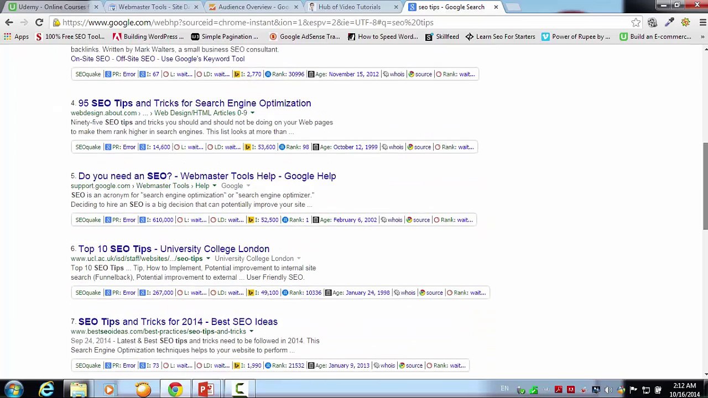The image size is (708, 398).
Task: Click the Web Design/HTML Articles 0-9 breadcrumb
Action: click(x=201, y=113)
